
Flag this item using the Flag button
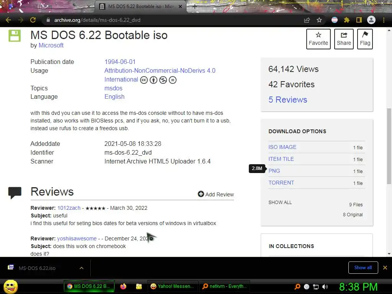click(x=365, y=39)
